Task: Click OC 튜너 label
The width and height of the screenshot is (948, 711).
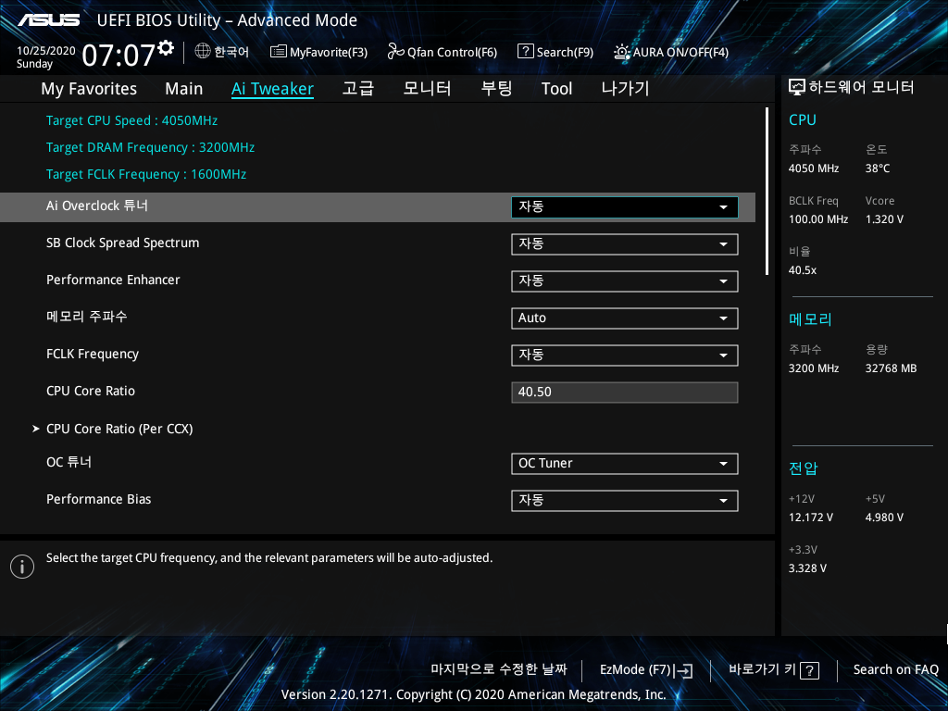Action: point(69,462)
